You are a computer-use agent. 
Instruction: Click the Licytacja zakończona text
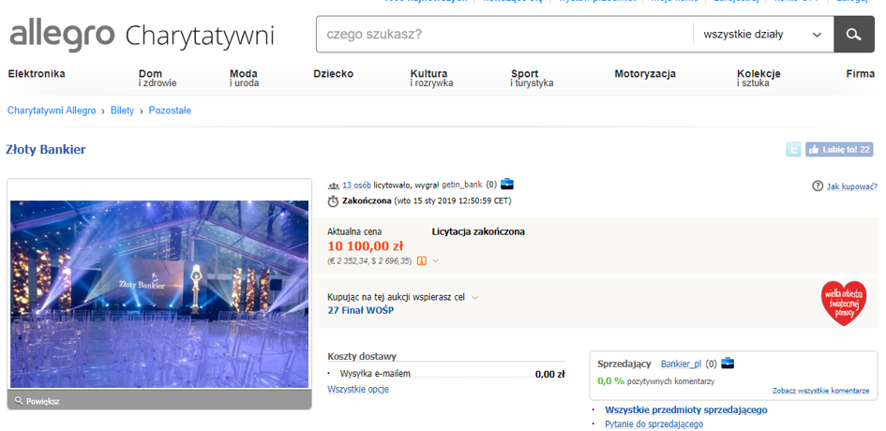click(x=478, y=231)
